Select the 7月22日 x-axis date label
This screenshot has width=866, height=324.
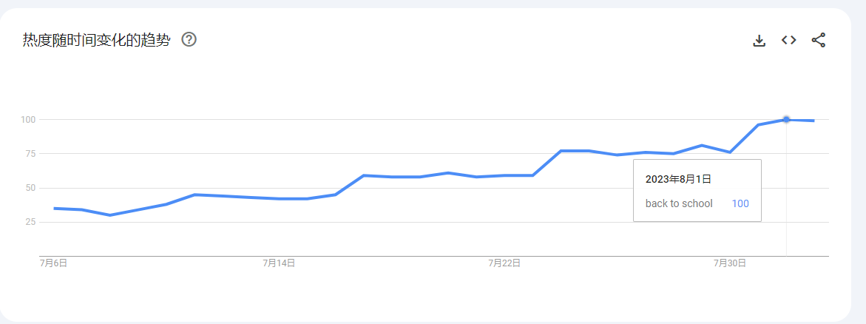(x=504, y=263)
